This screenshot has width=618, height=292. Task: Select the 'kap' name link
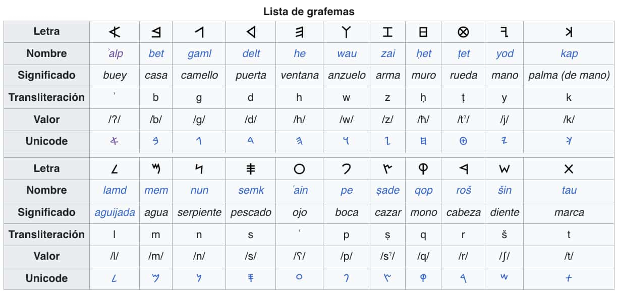click(x=569, y=53)
